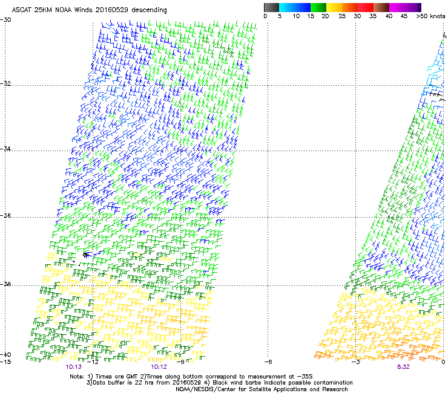The width and height of the screenshot is (448, 393).
Task: Click the purple 40-50 knots legend segment
Action: (x=405, y=8)
